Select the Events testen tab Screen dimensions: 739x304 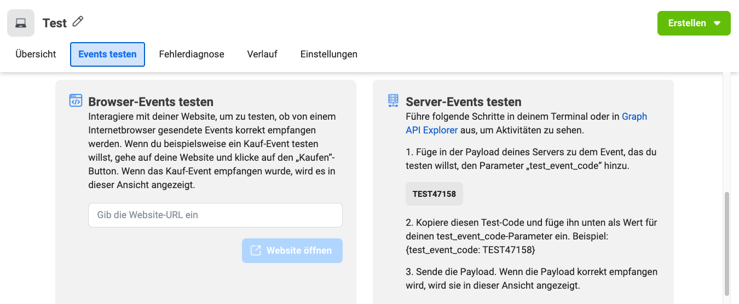pos(107,54)
